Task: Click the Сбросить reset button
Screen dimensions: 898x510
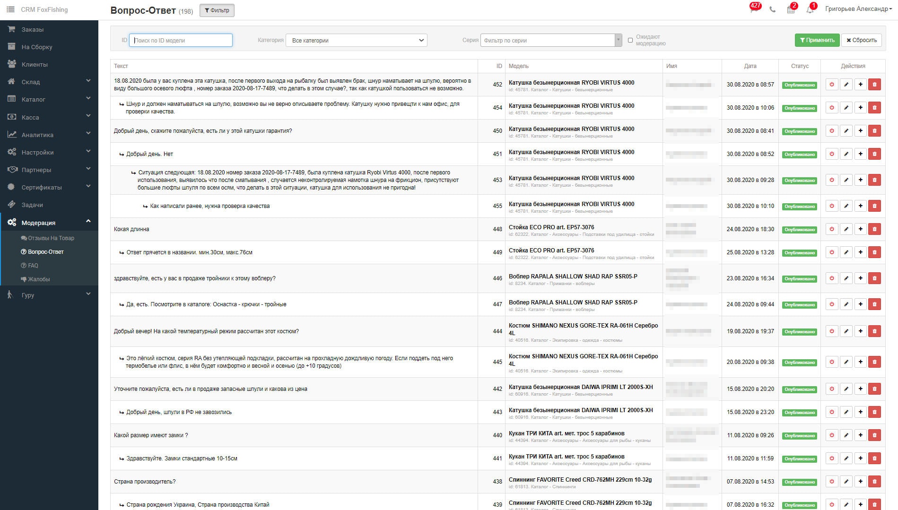Action: click(x=862, y=40)
